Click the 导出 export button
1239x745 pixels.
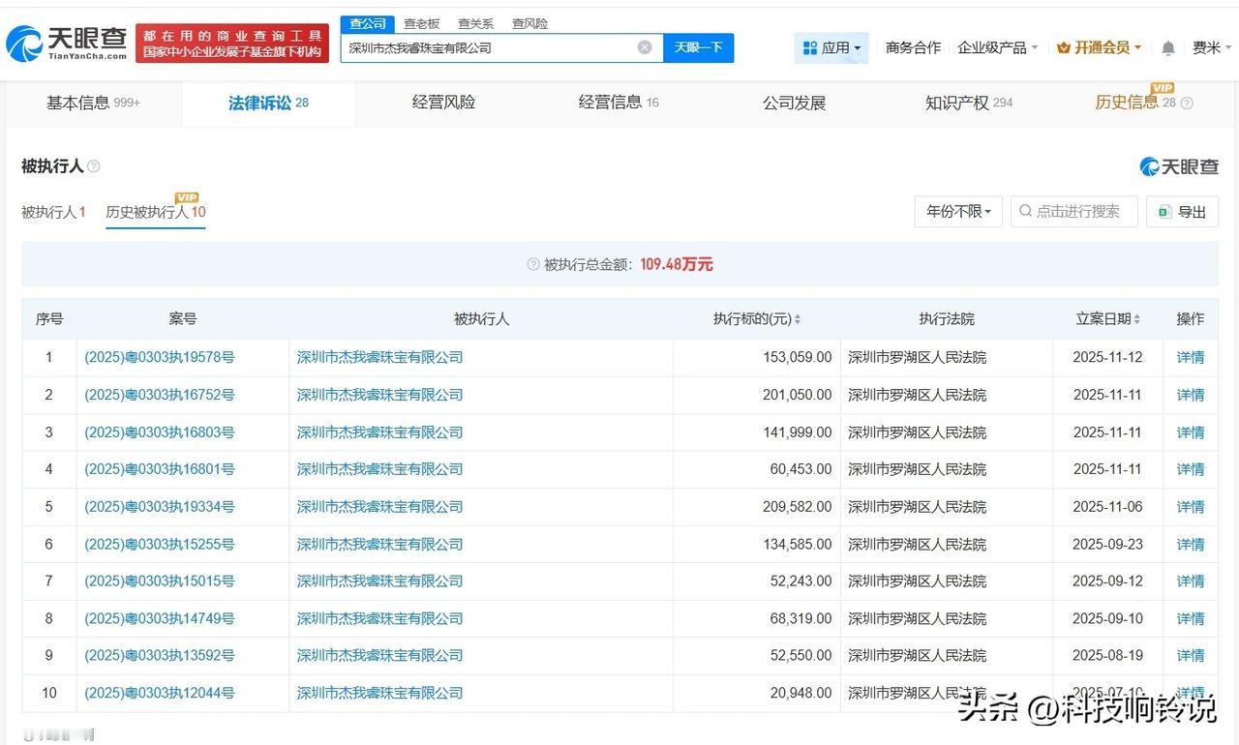tap(1182, 211)
